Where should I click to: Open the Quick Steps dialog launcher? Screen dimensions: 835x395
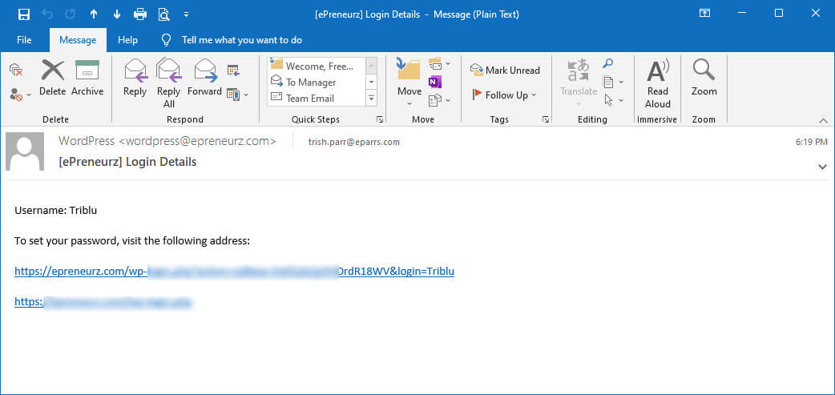(x=380, y=119)
